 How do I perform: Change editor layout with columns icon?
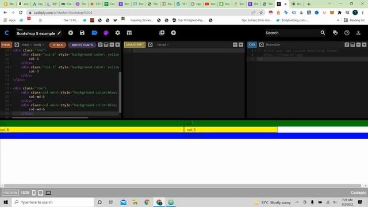click(x=129, y=33)
